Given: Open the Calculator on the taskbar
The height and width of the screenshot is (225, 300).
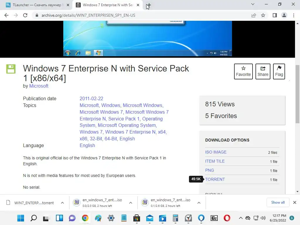Looking at the screenshot, I should 175,218.
